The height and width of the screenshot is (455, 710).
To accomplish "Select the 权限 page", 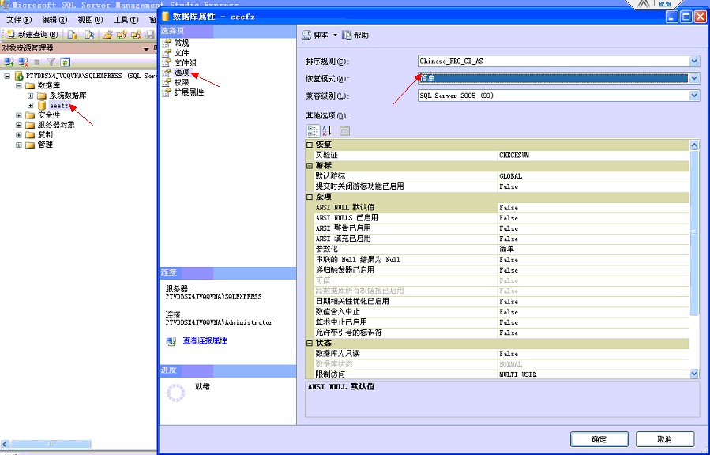I will pyautogui.click(x=182, y=82).
